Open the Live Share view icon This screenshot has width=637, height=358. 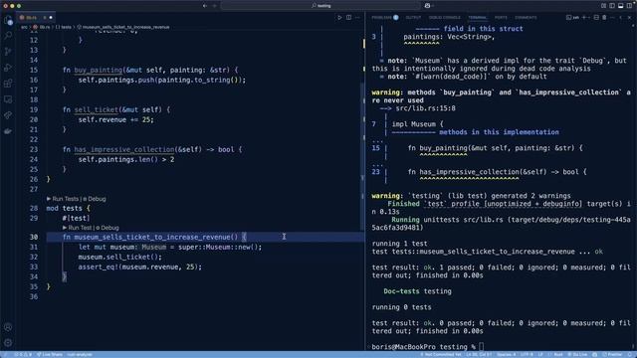[8, 115]
